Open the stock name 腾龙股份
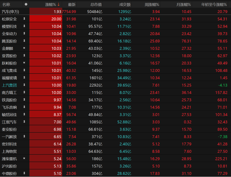The image size is (231, 177). (9, 41)
